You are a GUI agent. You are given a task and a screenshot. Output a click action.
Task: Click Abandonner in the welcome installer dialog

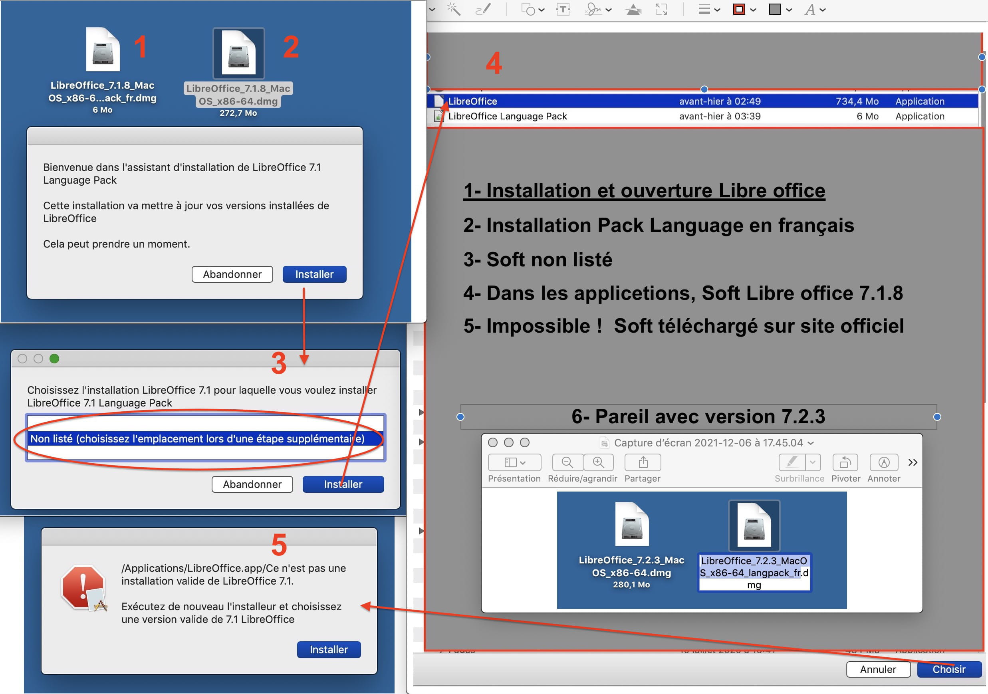(232, 274)
